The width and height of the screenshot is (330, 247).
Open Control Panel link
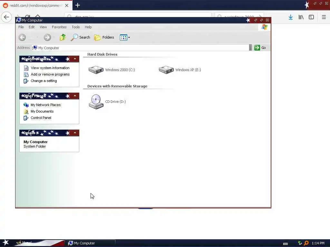click(41, 118)
